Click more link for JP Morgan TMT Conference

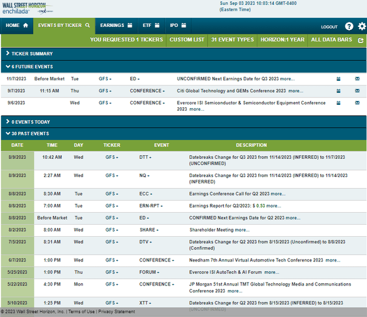[235, 291]
